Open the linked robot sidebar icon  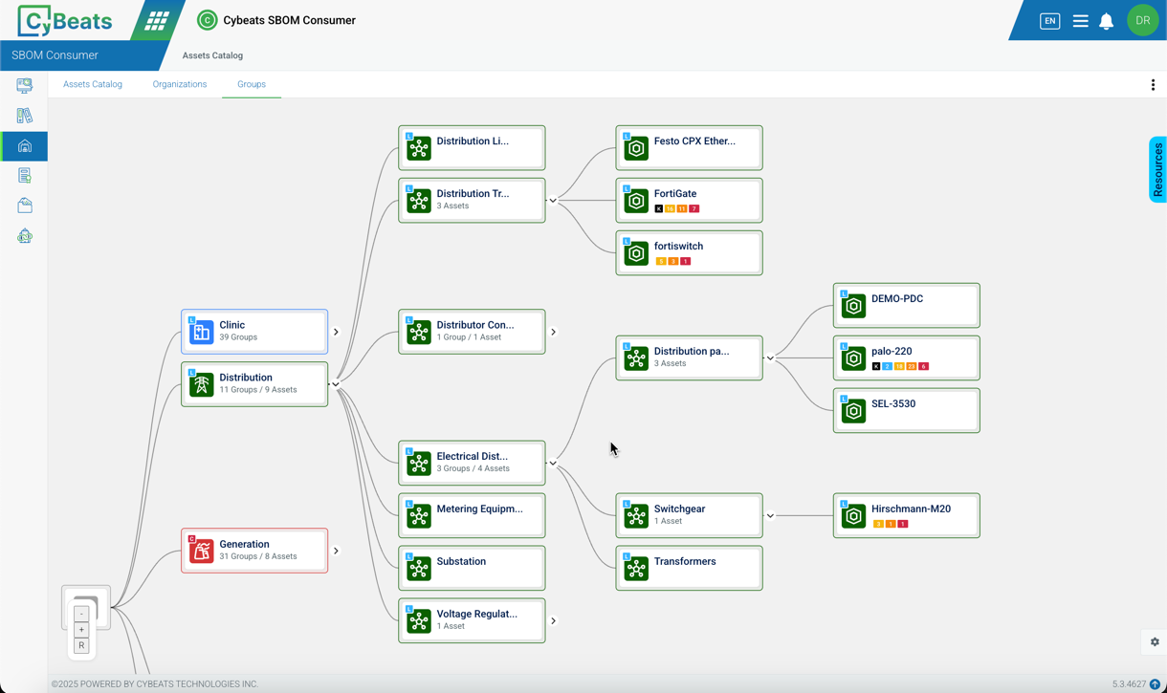(x=25, y=236)
